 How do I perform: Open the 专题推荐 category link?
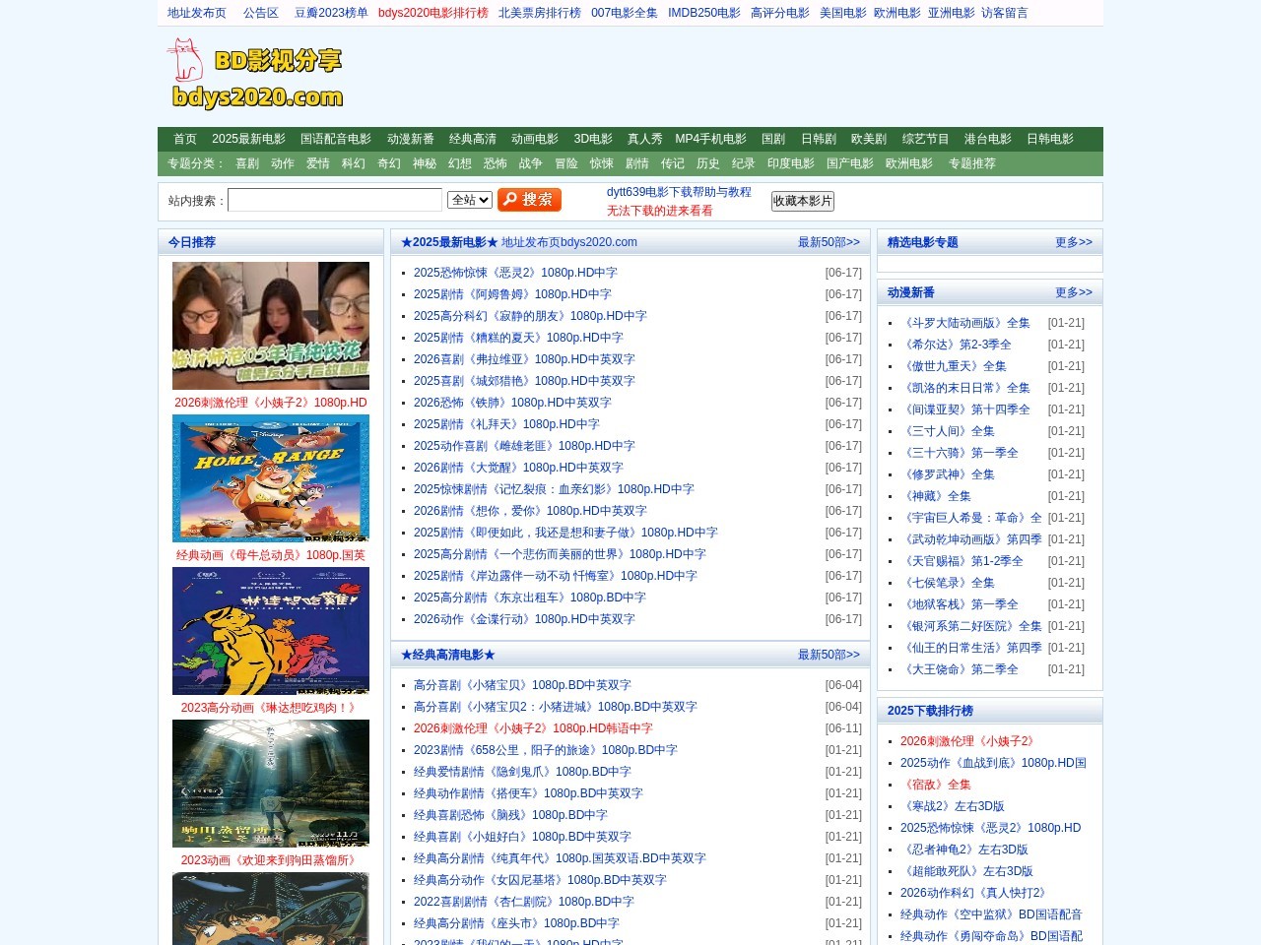coord(972,163)
